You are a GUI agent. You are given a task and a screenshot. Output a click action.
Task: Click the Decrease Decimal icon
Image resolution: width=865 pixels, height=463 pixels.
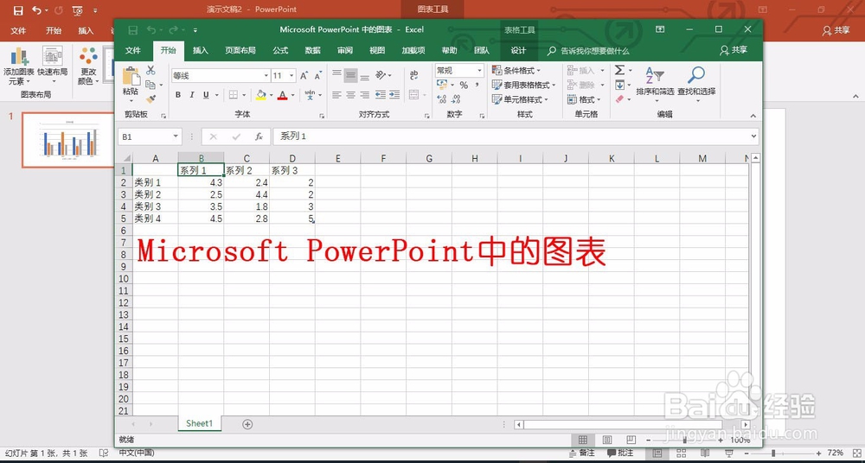tap(456, 99)
